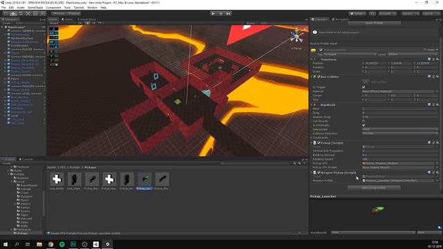This screenshot has height=249, width=443.
Task: Toggle Use Gravity checkbox
Action: coord(363,121)
